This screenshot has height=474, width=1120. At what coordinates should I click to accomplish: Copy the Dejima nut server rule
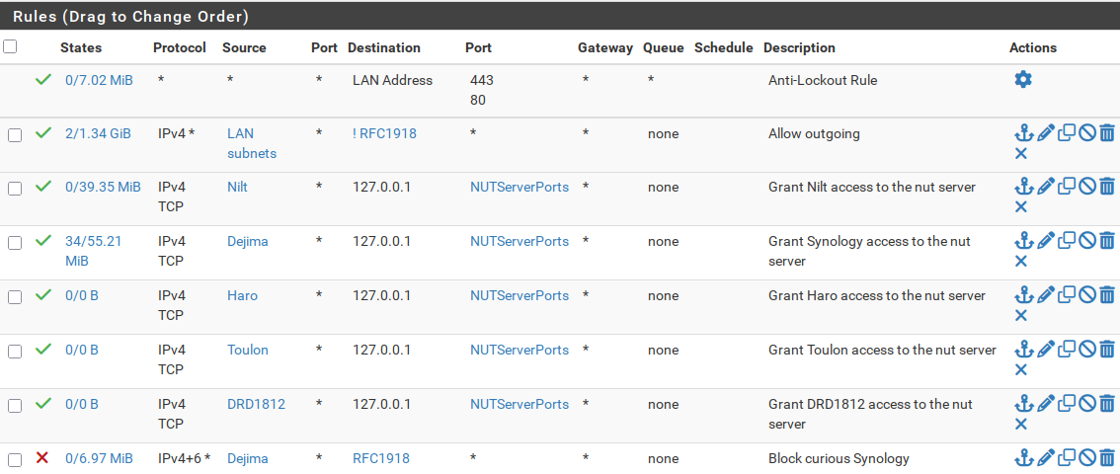pos(1067,241)
